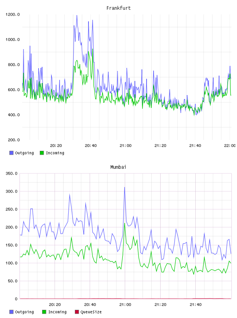Click the green Incoming swatch in Frankfurt legend
237x318 pixels.
(x=42, y=153)
